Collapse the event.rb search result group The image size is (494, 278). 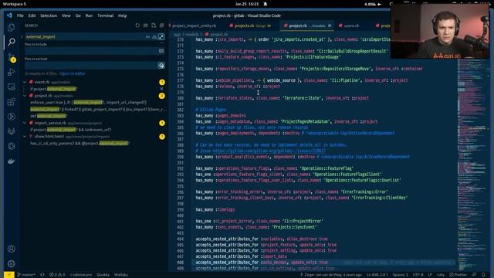25,82
